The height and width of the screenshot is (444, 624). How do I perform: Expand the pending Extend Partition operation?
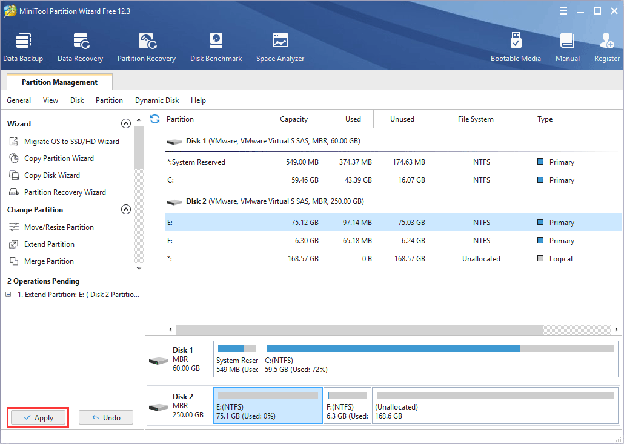[8, 295]
